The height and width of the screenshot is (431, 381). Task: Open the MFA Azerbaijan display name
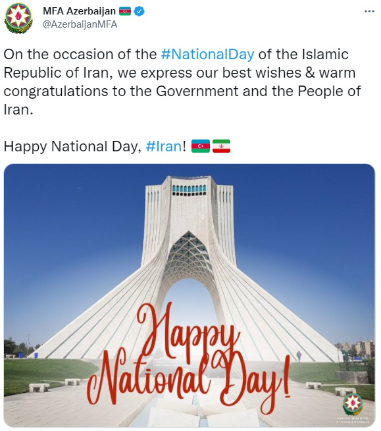79,11
